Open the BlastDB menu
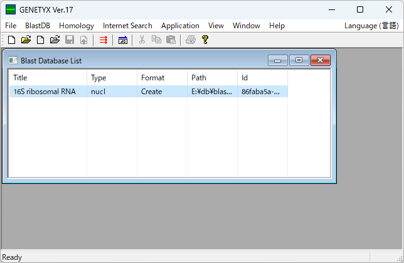 pyautogui.click(x=38, y=26)
